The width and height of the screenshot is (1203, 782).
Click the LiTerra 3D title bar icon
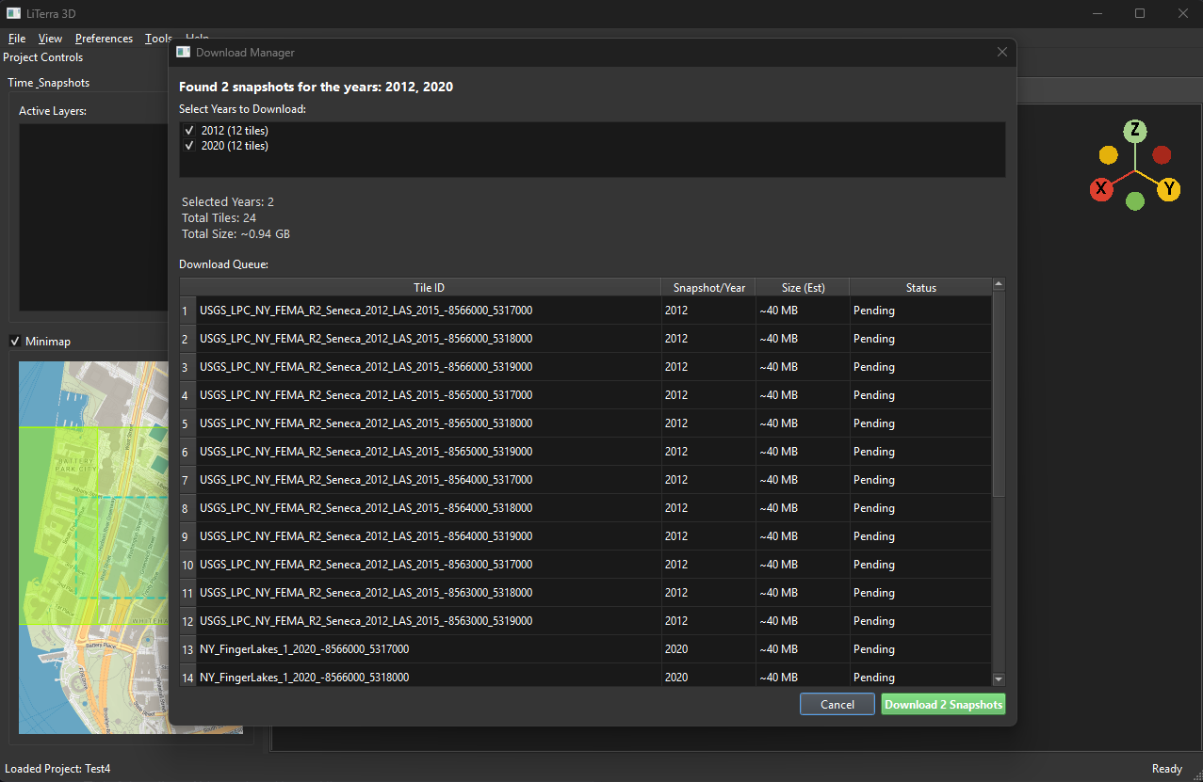click(13, 13)
